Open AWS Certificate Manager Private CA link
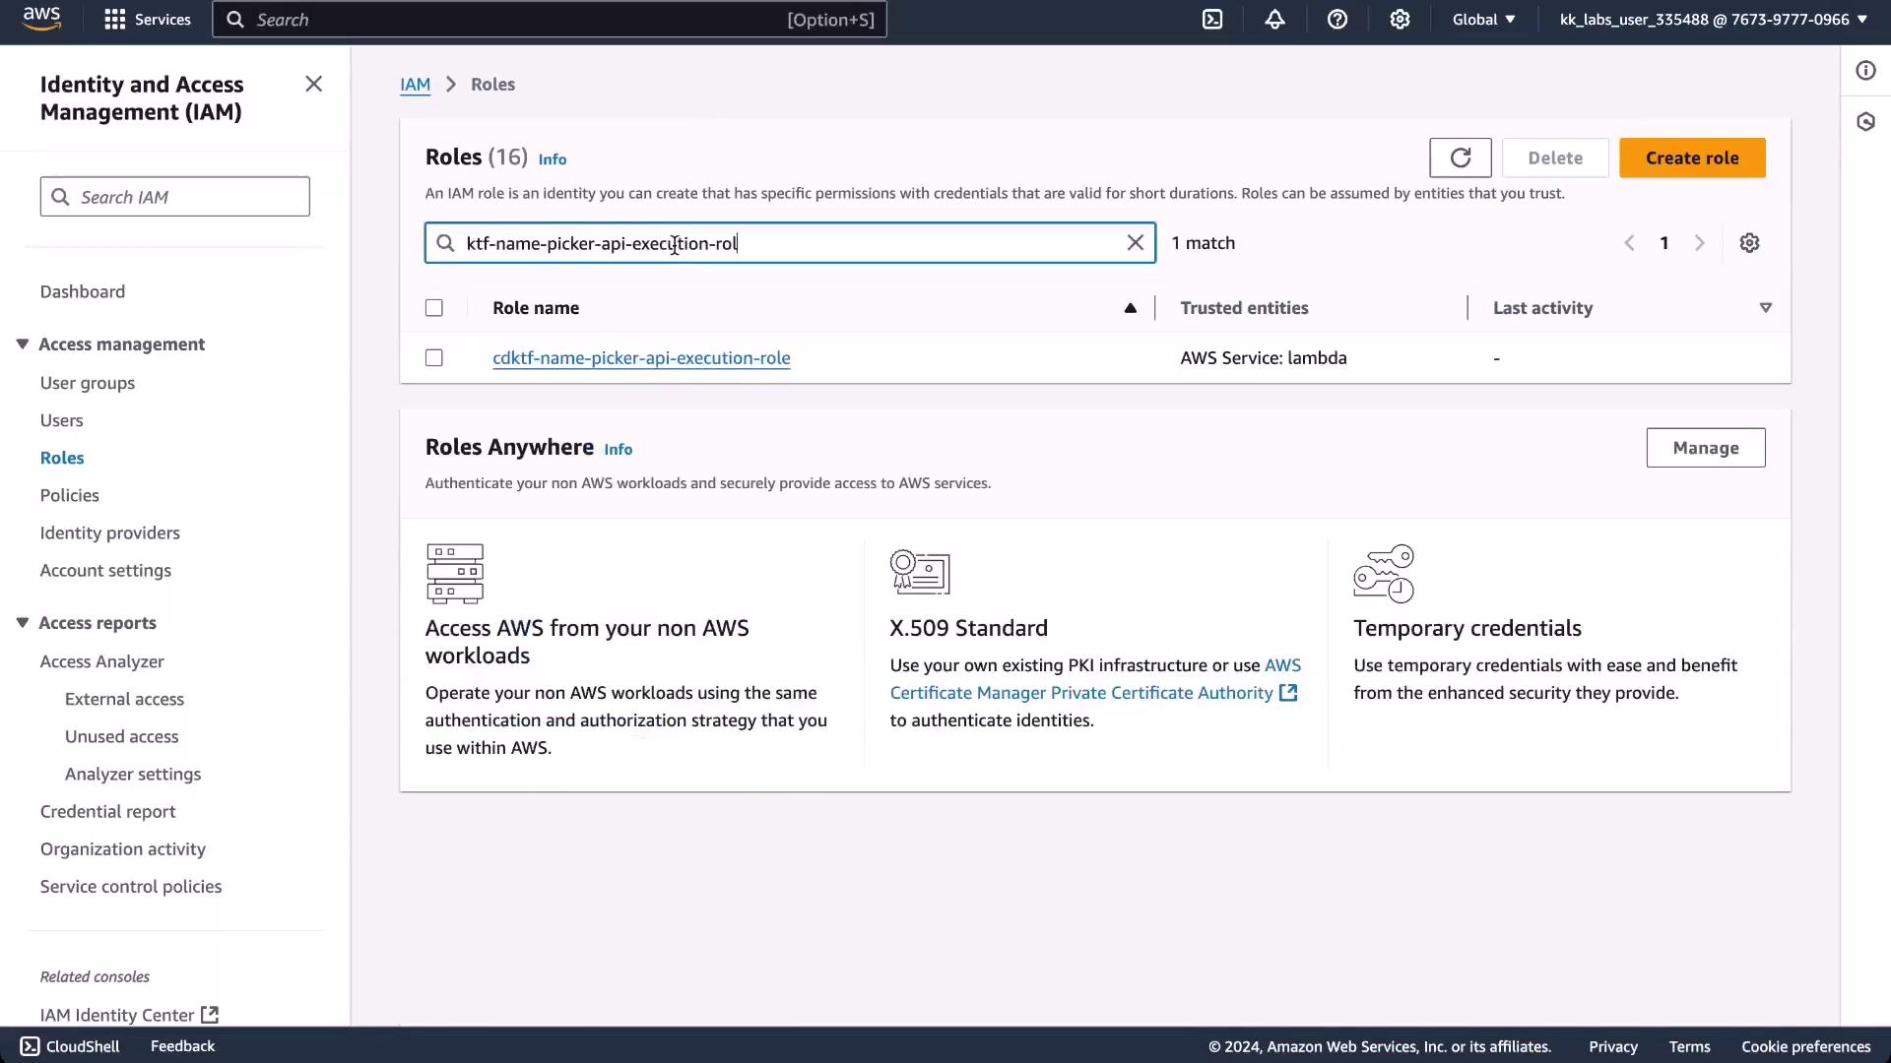Image resolution: width=1891 pixels, height=1063 pixels. [1095, 679]
